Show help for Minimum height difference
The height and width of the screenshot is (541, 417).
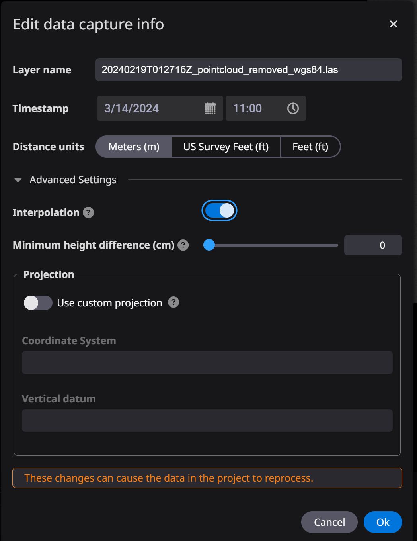(x=183, y=245)
